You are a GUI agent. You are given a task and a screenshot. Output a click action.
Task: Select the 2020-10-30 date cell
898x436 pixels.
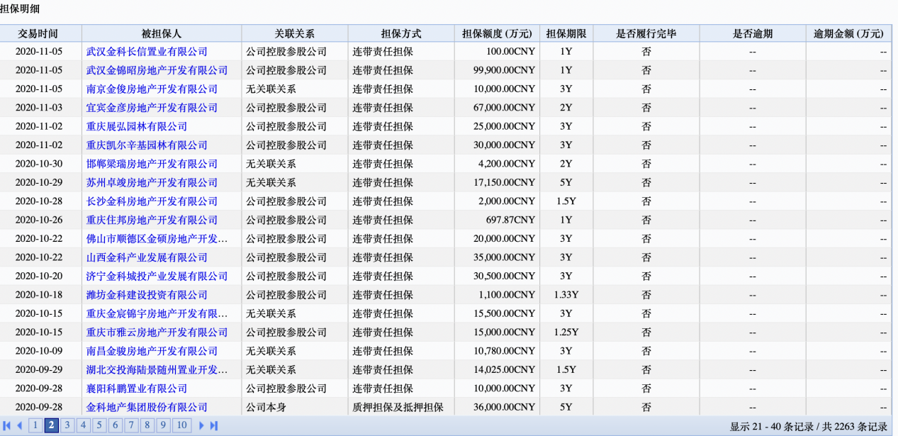coord(39,164)
